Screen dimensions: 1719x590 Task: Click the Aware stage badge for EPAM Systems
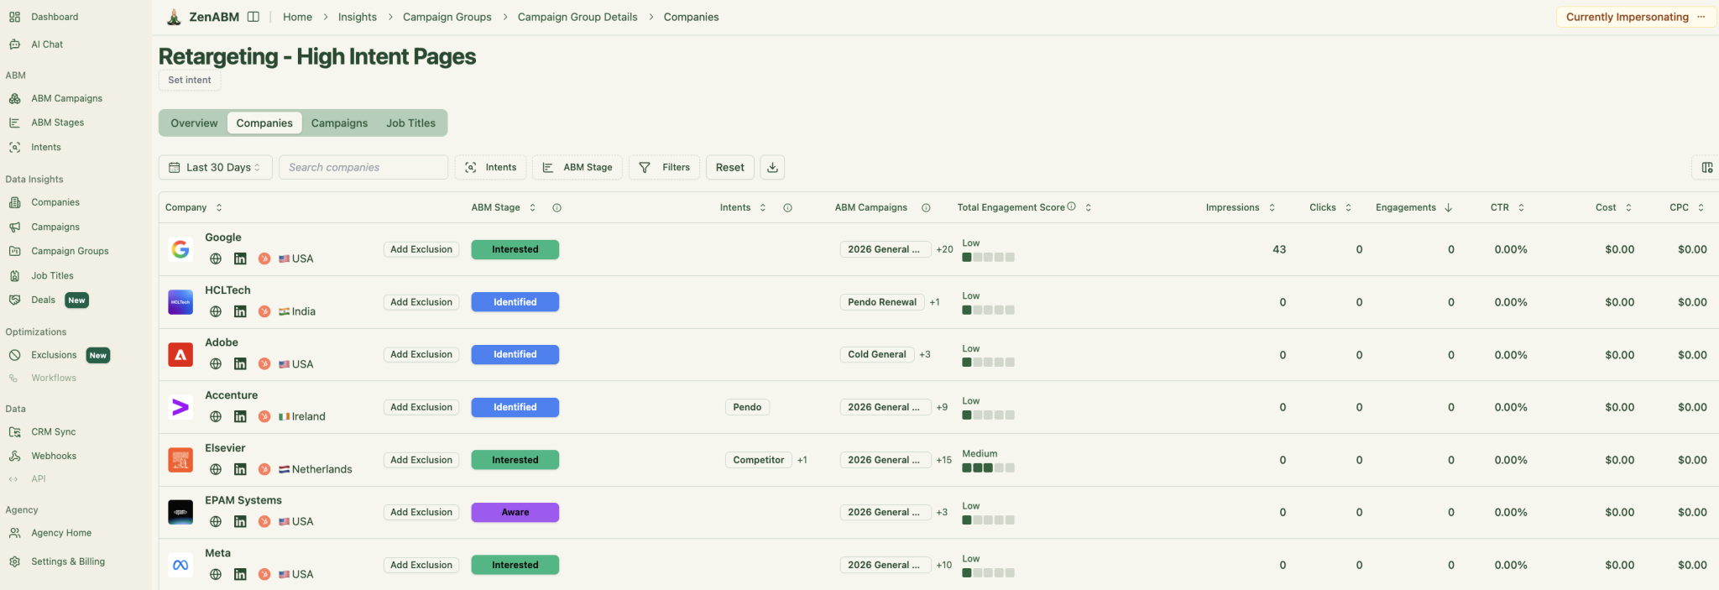(515, 512)
